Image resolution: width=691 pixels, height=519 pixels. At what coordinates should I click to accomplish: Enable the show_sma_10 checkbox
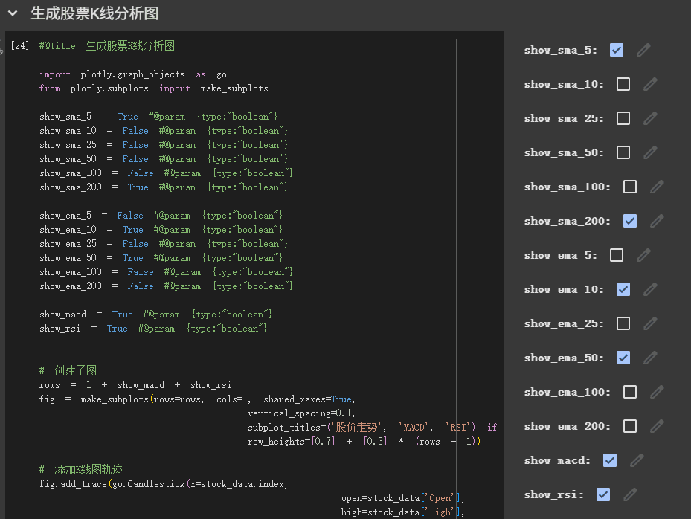tap(623, 84)
